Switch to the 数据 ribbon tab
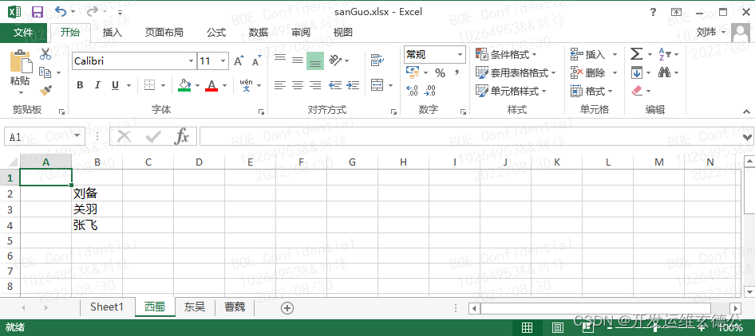Viewport: 755px width, 336px height. [259, 33]
